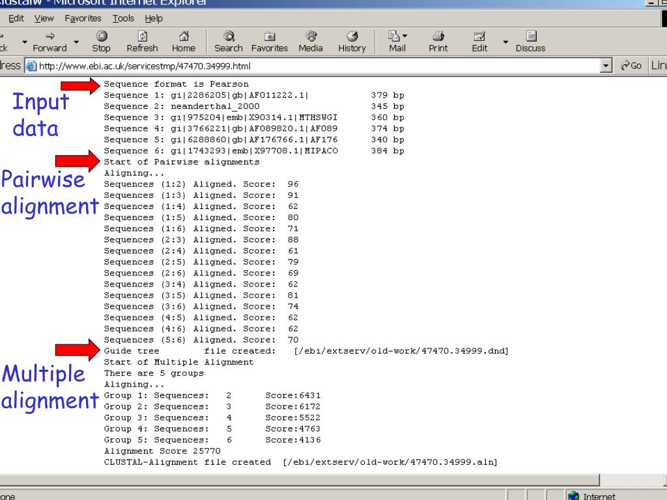The image size is (667, 500).
Task: Click 'Alignment Score 25770' text
Action: point(162,451)
